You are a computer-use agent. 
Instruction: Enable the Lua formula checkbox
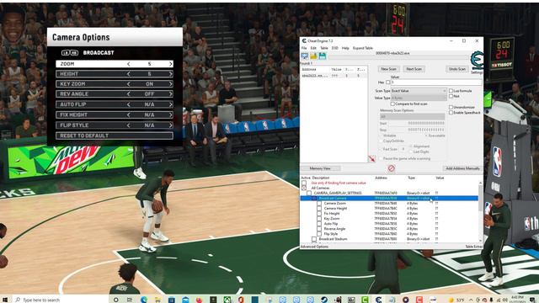coord(451,91)
